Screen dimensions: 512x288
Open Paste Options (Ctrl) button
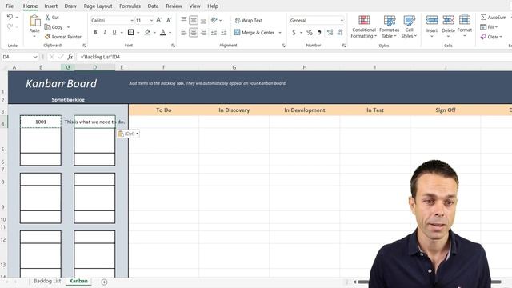[128, 134]
